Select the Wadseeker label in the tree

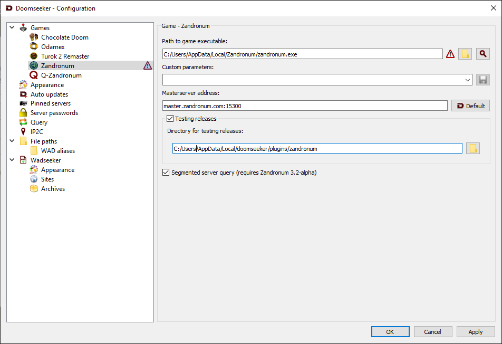click(x=45, y=160)
